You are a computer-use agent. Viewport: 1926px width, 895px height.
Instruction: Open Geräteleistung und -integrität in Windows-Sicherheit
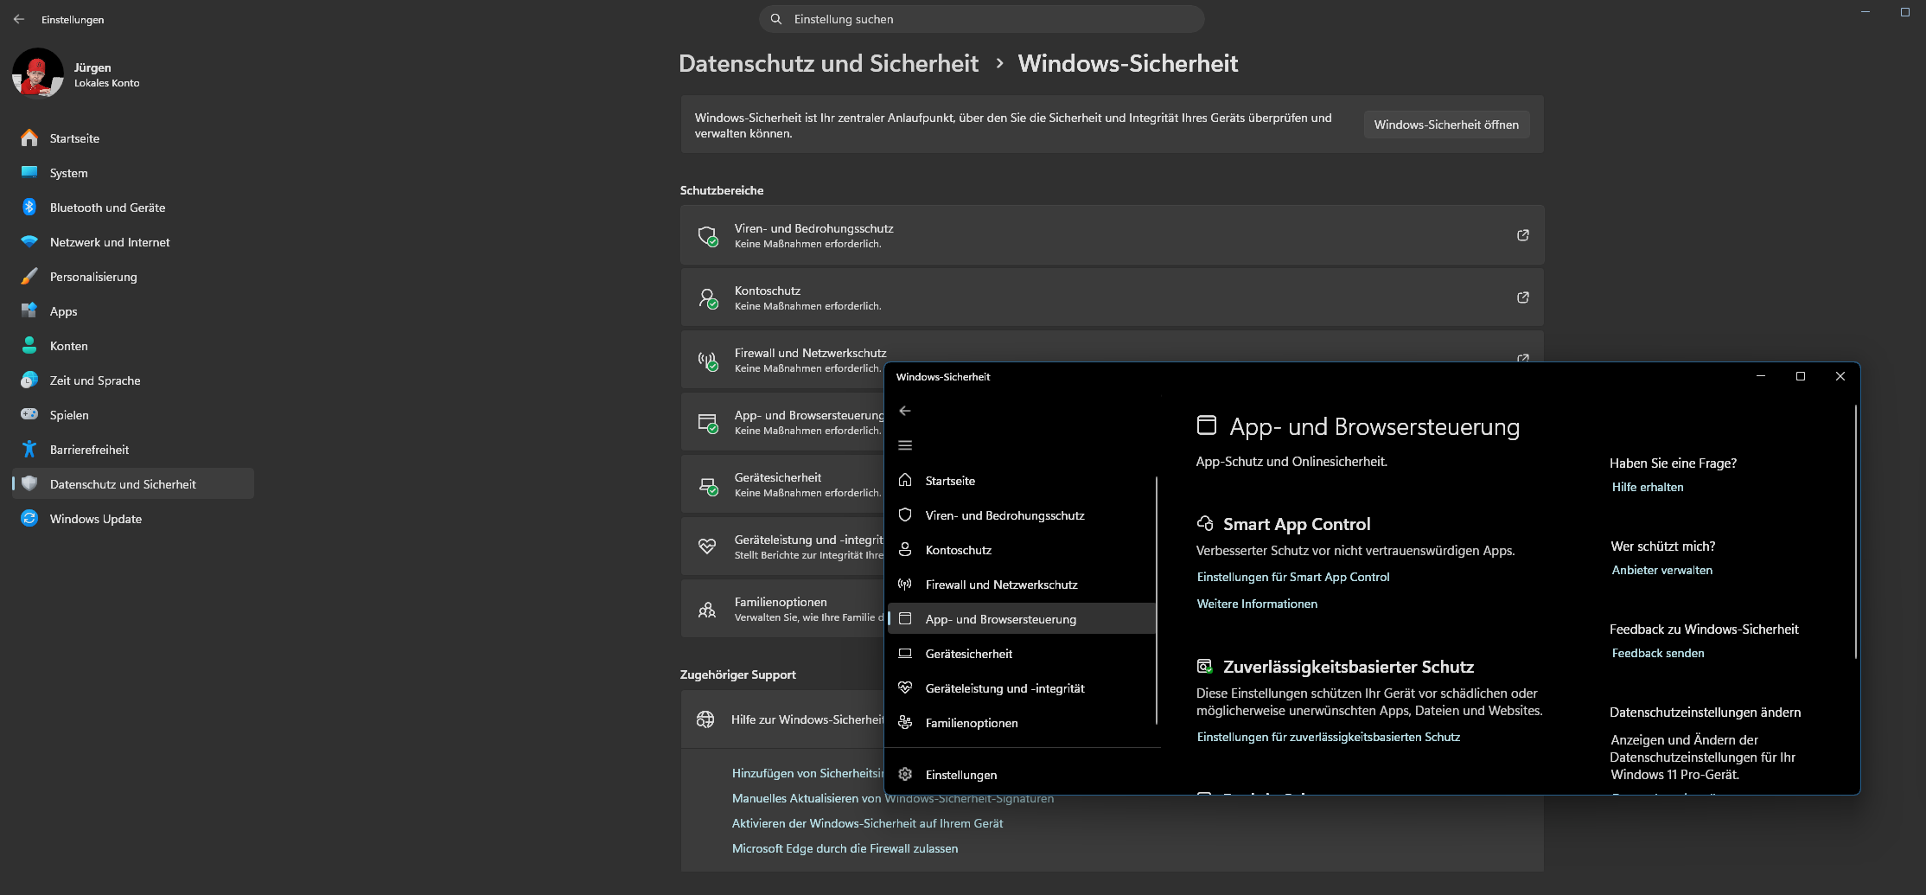pos(1022,688)
